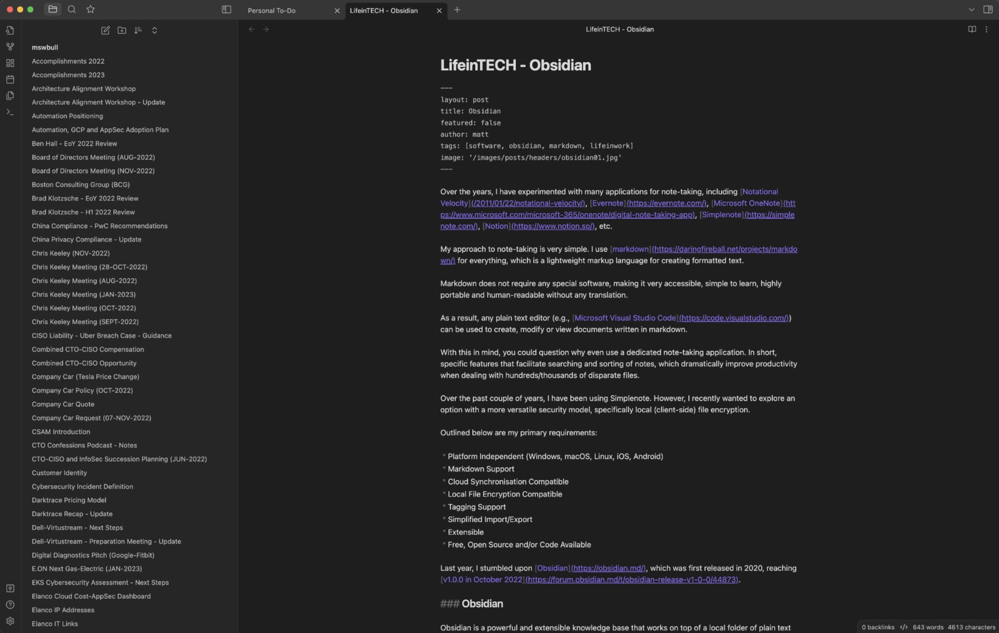Open China Privacy Compliance - Update note
The height and width of the screenshot is (633, 999).
(x=87, y=239)
